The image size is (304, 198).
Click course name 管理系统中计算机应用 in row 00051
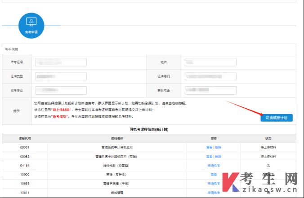(x=117, y=147)
